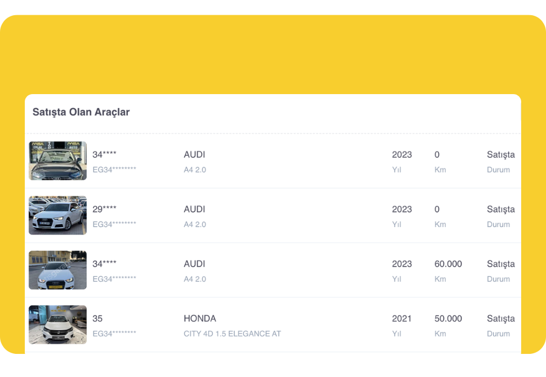Click the car photo in the 29**** row
The width and height of the screenshot is (546, 377).
[57, 215]
